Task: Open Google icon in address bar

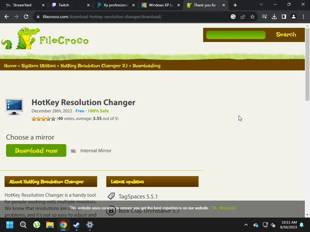Action: 233,17
